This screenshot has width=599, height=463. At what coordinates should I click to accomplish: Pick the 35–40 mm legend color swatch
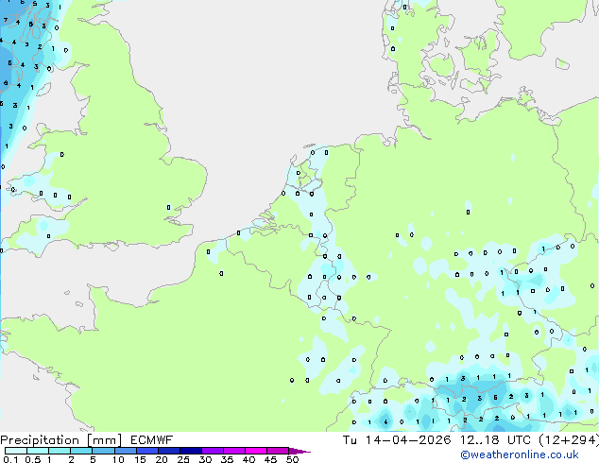[x=234, y=451]
